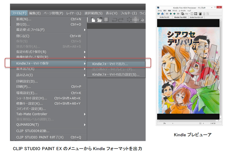The width and height of the screenshot is (228, 154).
Task: Open the 選択範囲(S) menu
Action: coord(93,13)
